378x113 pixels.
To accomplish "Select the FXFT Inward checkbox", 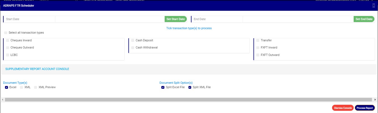I will click(258, 48).
